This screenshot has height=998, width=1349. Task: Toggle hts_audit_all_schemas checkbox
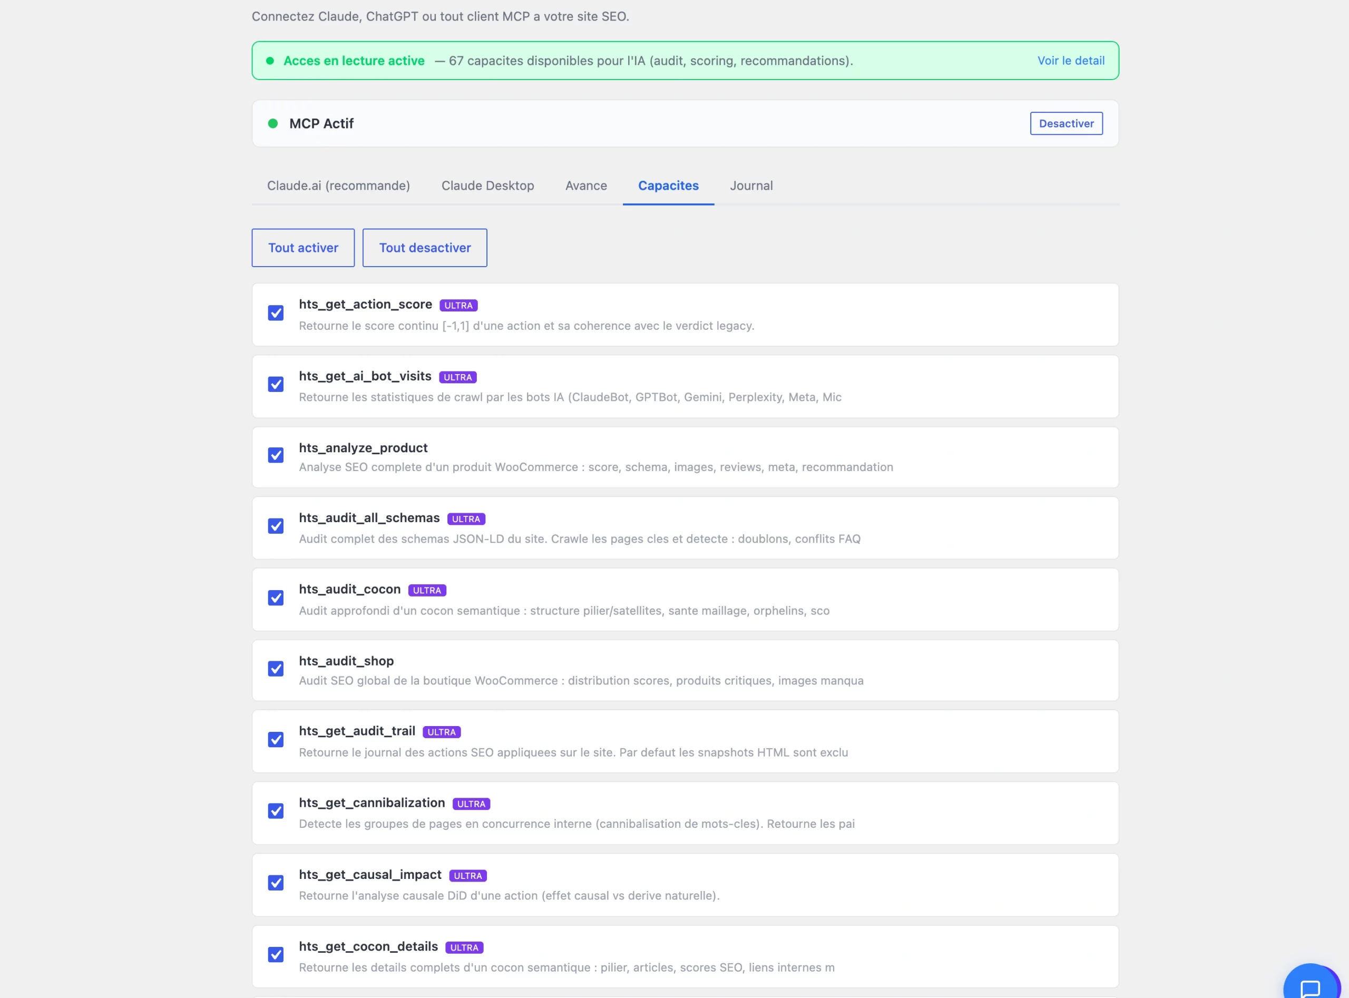point(276,526)
